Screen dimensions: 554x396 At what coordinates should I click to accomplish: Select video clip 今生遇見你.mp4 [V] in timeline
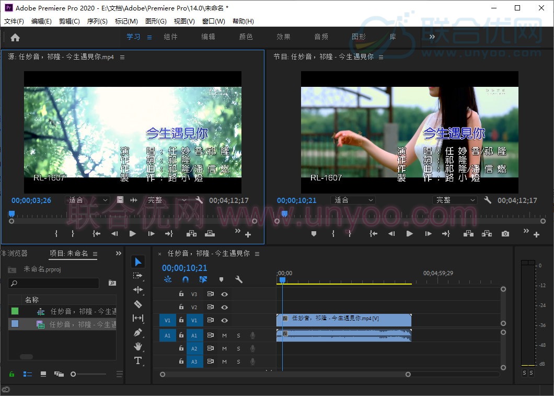344,320
